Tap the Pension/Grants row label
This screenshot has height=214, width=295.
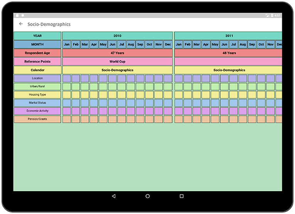click(37, 119)
